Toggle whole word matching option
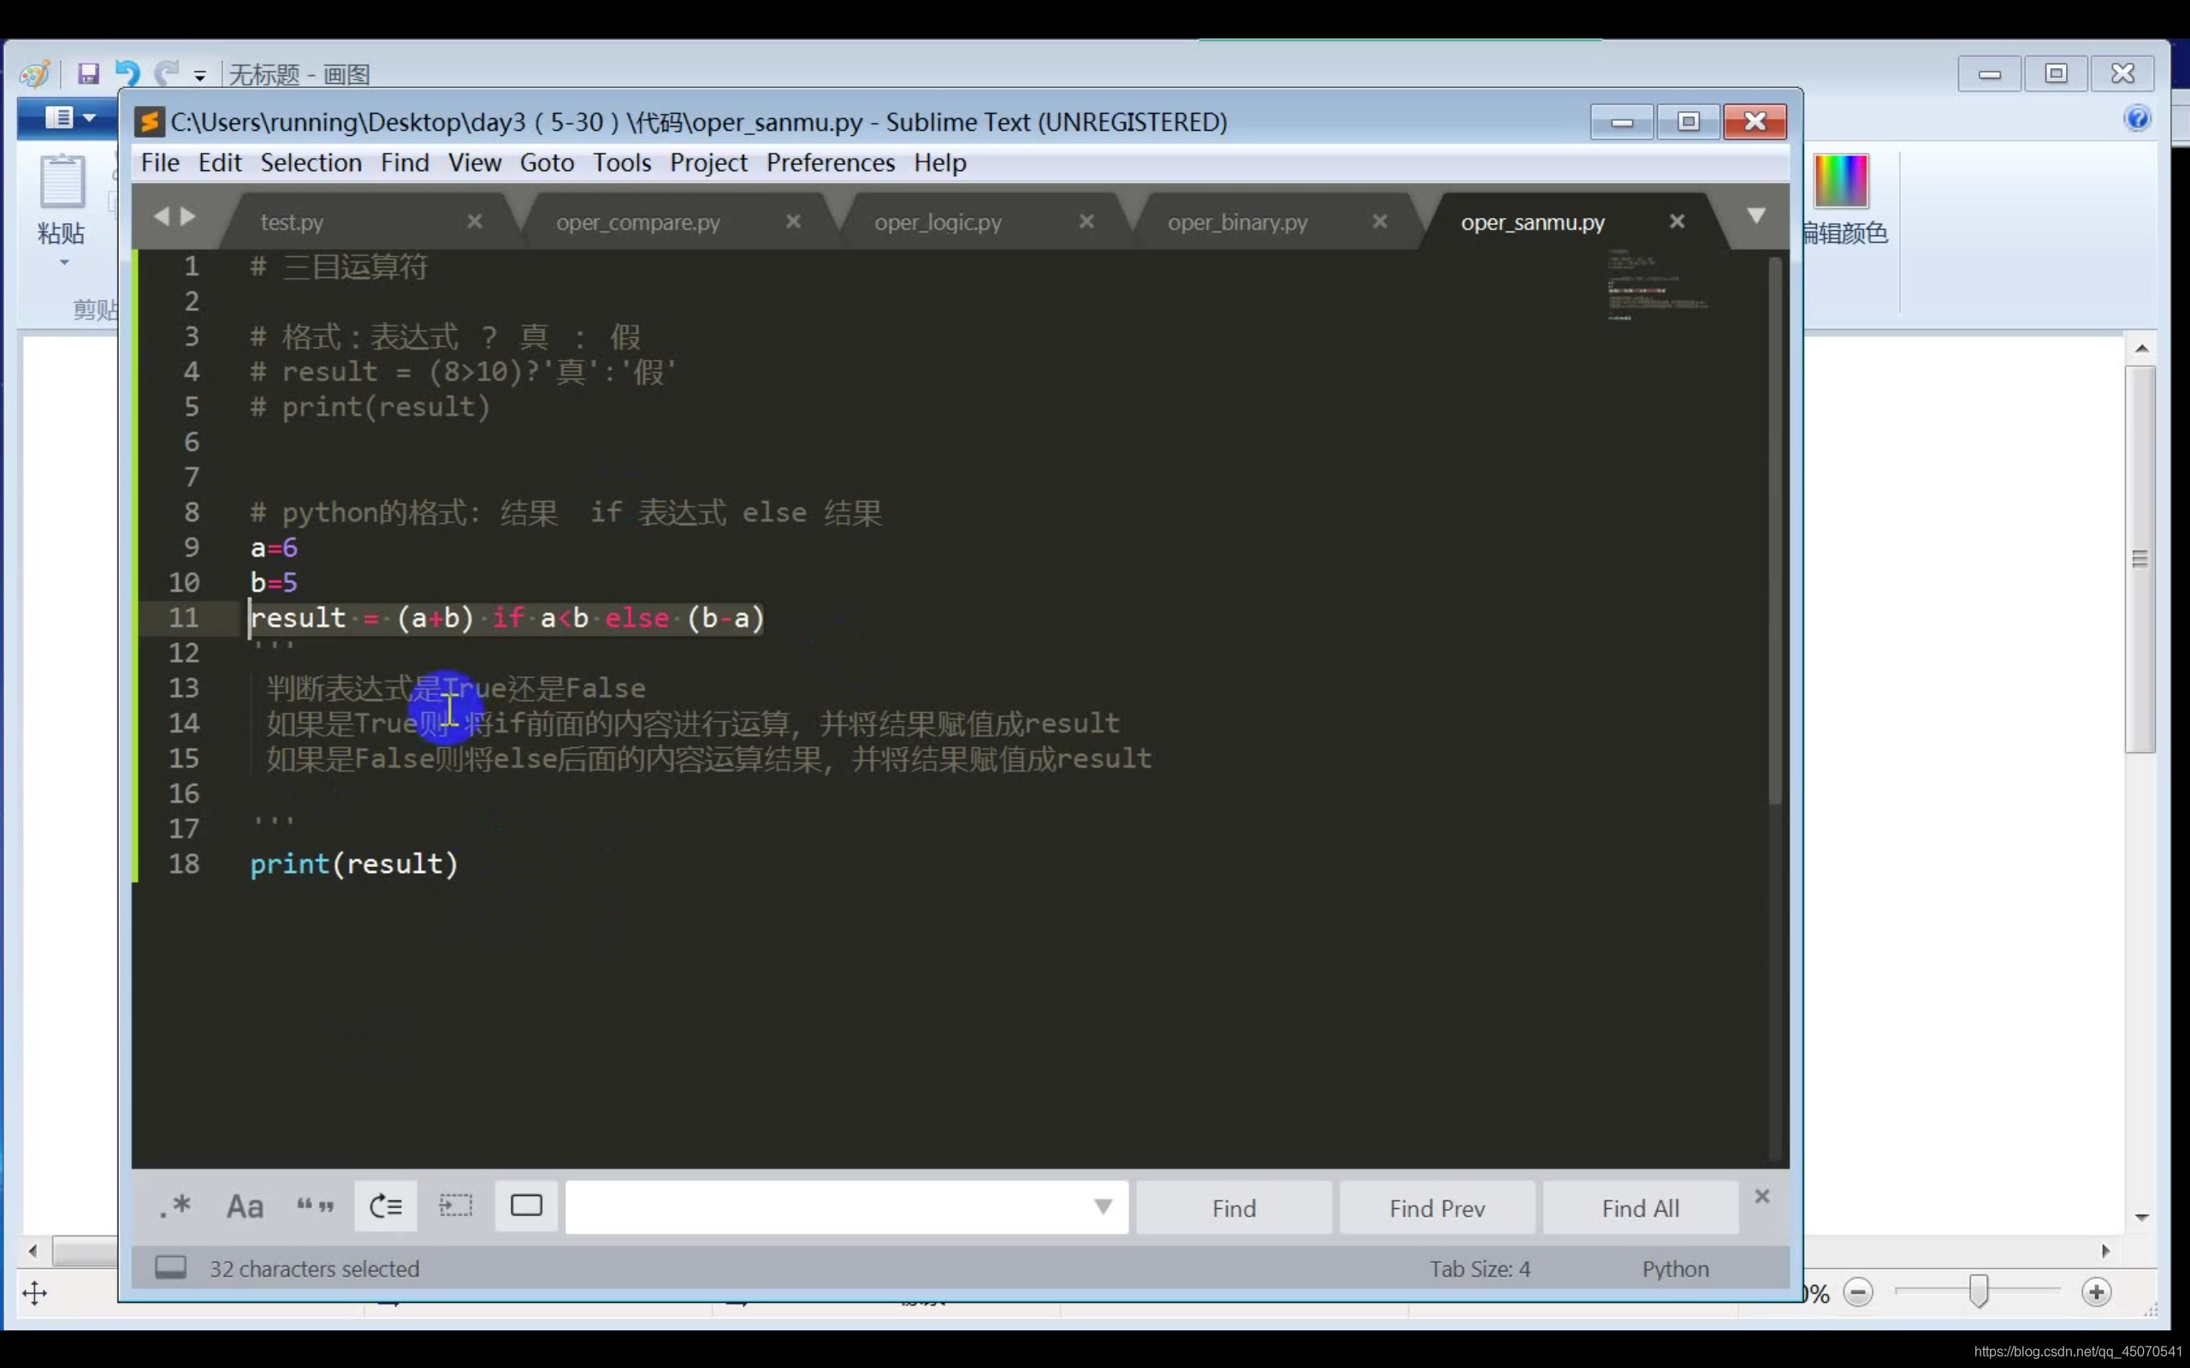 coord(315,1206)
